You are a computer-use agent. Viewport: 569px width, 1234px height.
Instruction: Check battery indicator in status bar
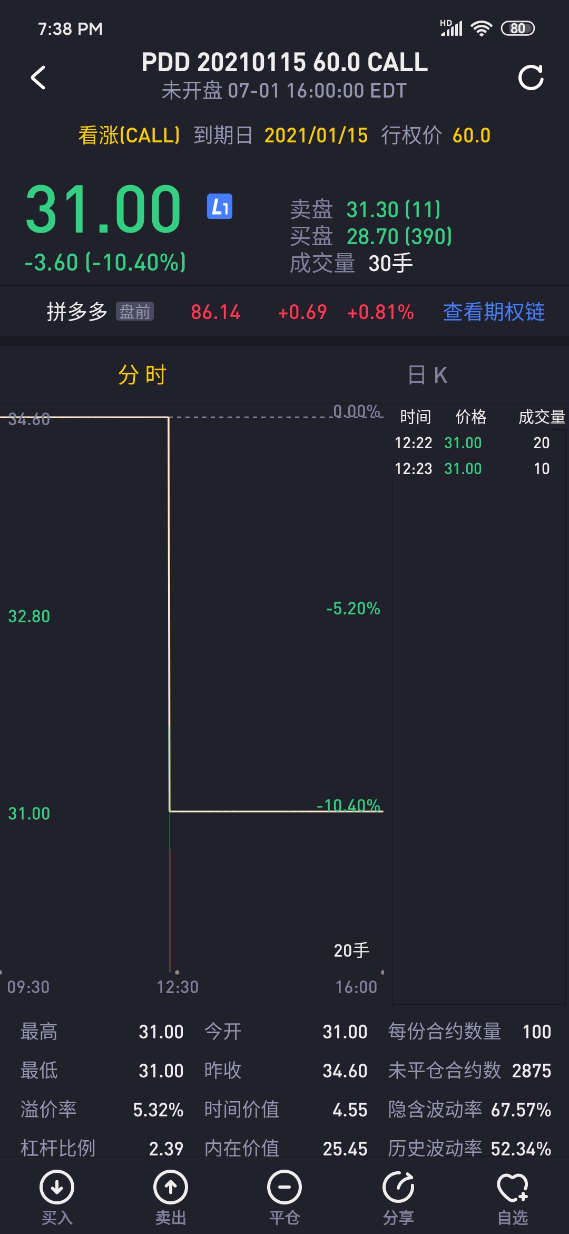pos(518,28)
